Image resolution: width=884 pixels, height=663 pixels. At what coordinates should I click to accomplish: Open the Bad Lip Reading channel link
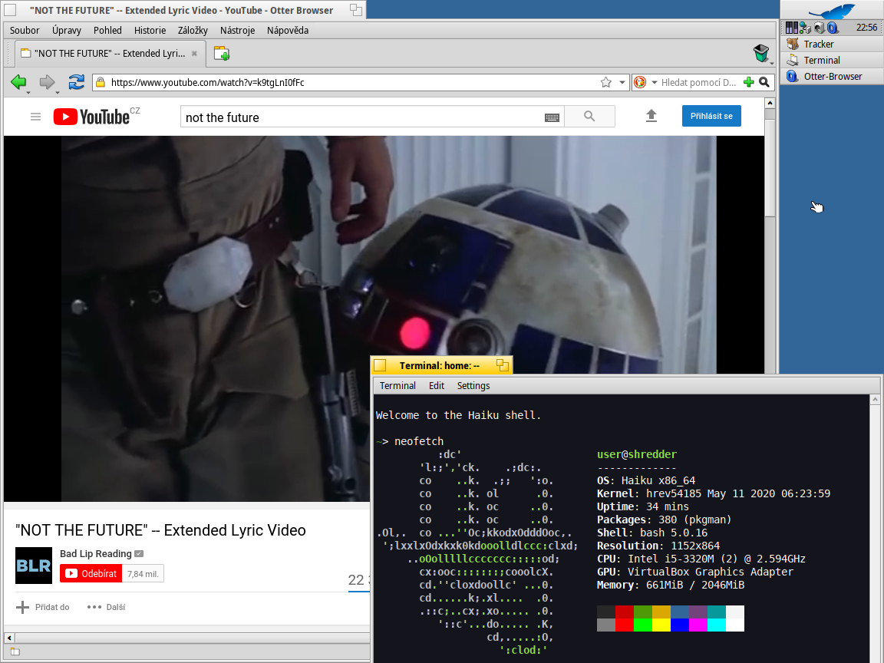96,553
